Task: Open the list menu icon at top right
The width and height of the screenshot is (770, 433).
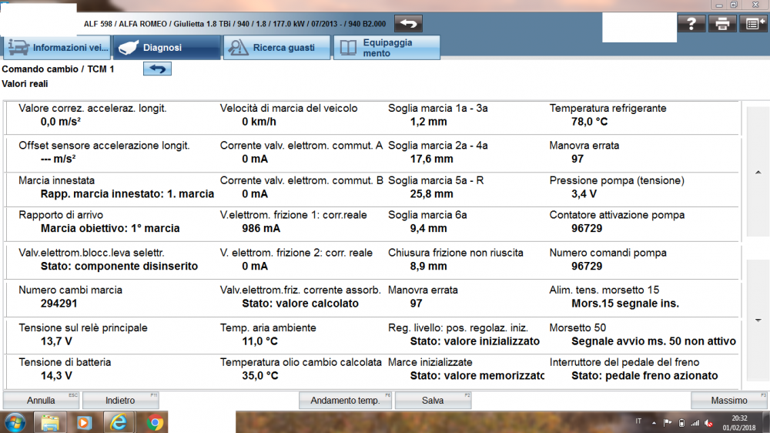Action: point(753,24)
